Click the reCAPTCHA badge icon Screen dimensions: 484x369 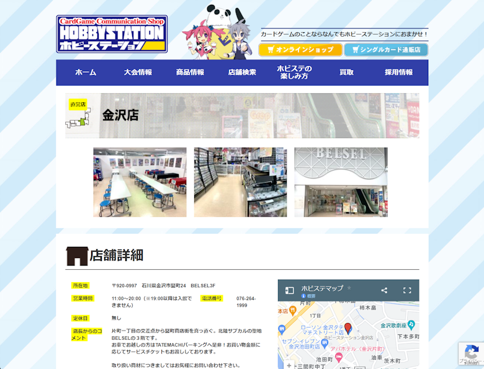tap(471, 353)
